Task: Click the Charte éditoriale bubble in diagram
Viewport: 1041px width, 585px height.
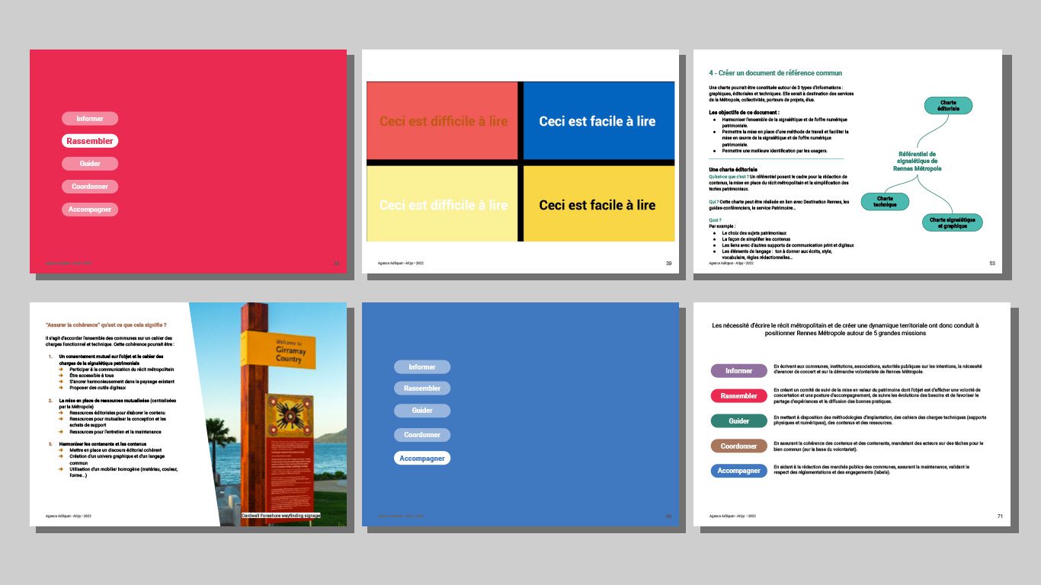Action: pyautogui.click(x=948, y=106)
